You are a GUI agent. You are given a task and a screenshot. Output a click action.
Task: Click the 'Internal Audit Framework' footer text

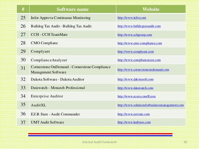(99, 142)
